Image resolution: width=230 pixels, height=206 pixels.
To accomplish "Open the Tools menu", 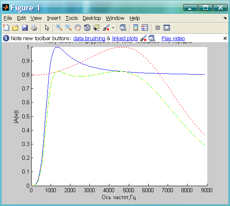I will pos(72,18).
